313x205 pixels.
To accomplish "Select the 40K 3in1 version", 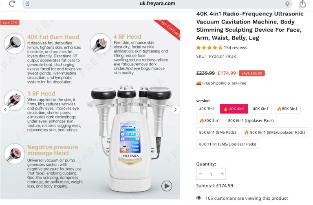I will [207, 109].
